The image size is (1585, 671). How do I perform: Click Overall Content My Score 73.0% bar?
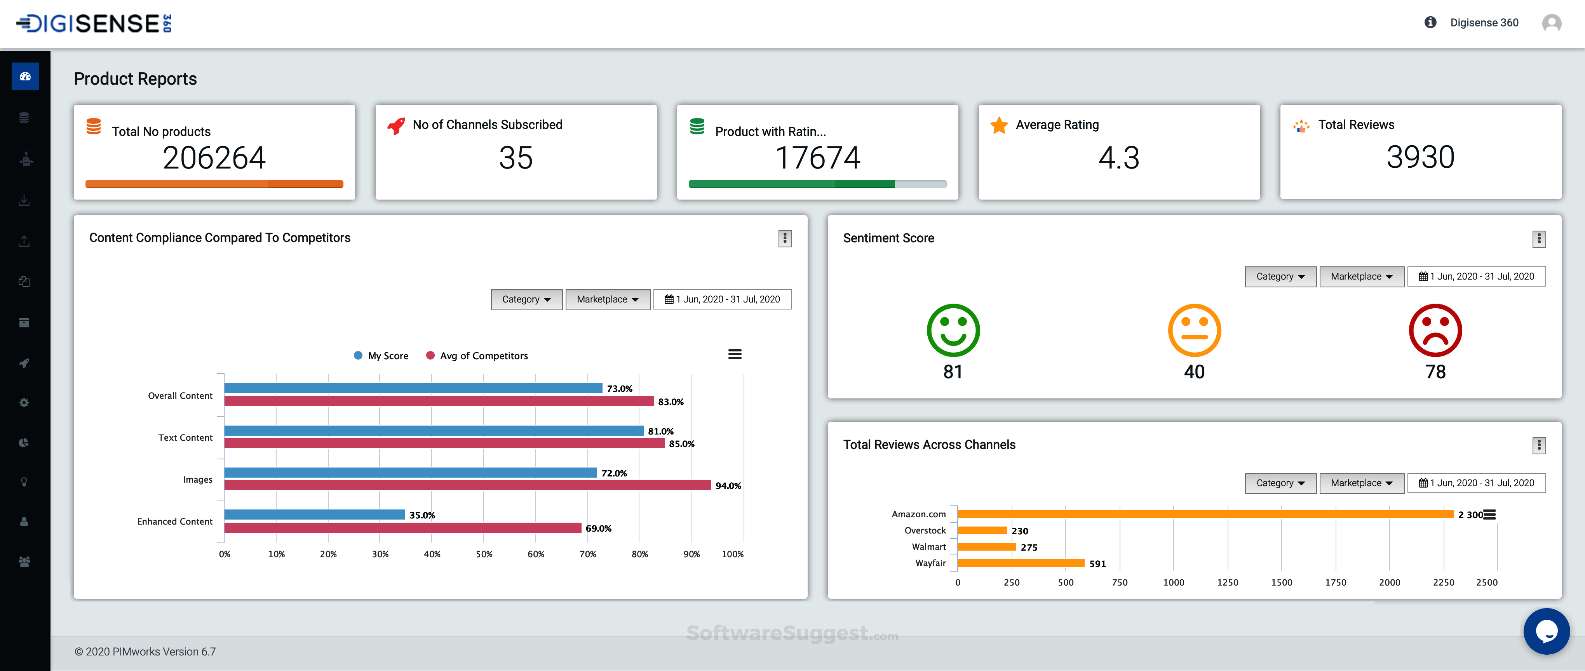[413, 388]
